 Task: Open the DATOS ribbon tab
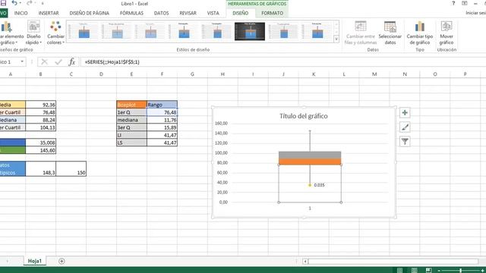click(162, 13)
